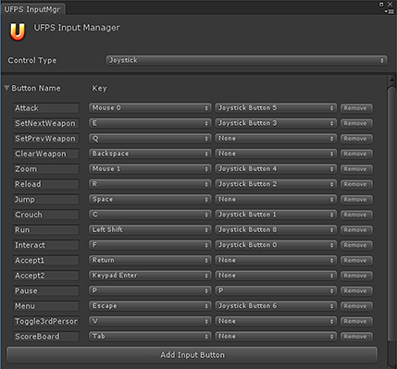Open Pause secondary key dropdown P
397x369 pixels.
coord(276,290)
